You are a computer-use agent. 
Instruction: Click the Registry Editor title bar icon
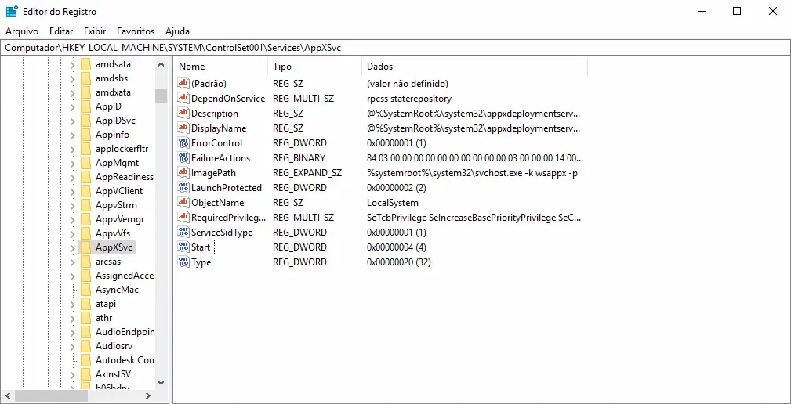(12, 11)
